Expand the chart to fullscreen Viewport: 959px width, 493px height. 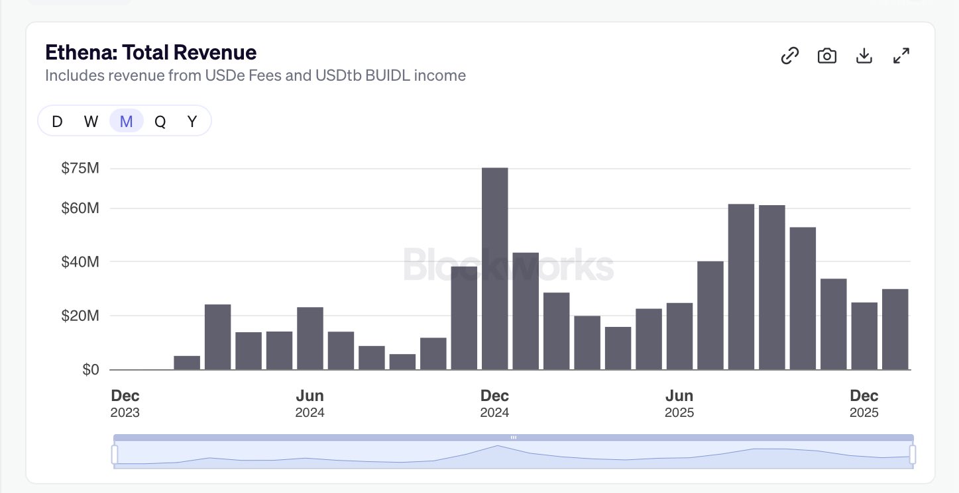901,56
